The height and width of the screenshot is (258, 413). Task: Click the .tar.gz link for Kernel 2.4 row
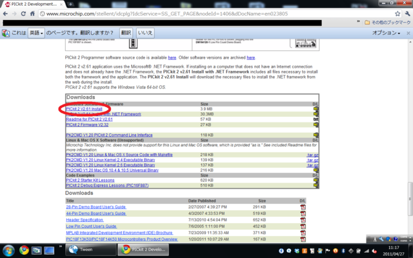coord(312,160)
